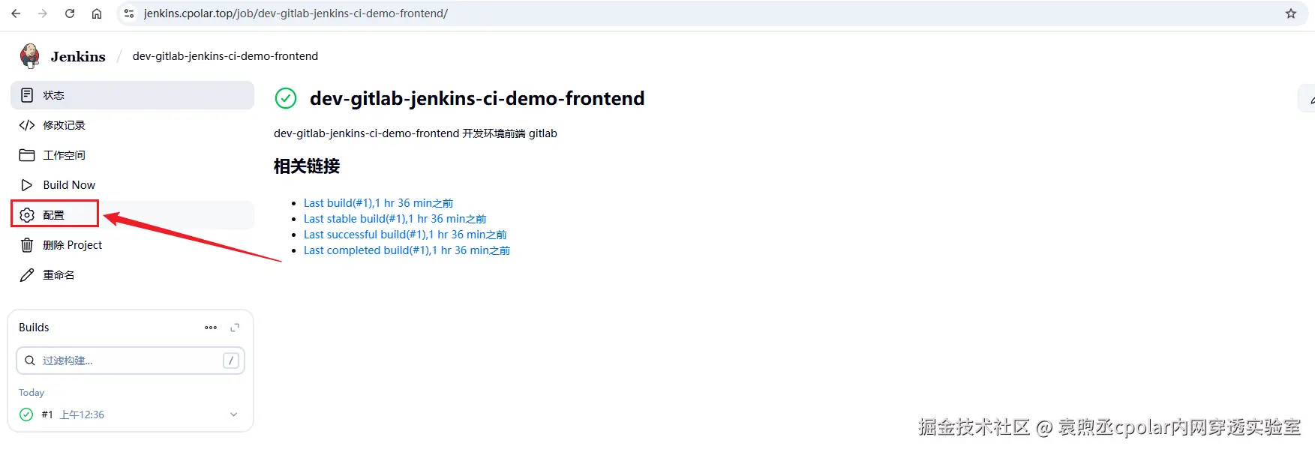Click the search magnifier in build filter

point(30,361)
